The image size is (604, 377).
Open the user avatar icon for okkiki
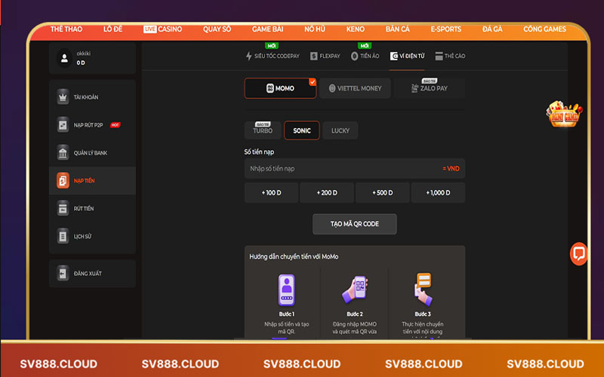(x=64, y=58)
